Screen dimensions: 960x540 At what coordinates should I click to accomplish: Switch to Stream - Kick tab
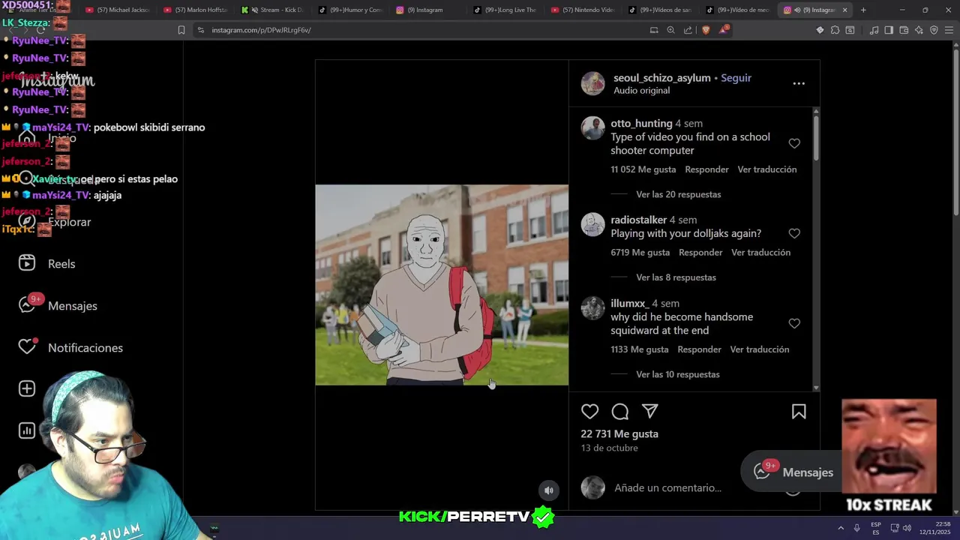(273, 10)
